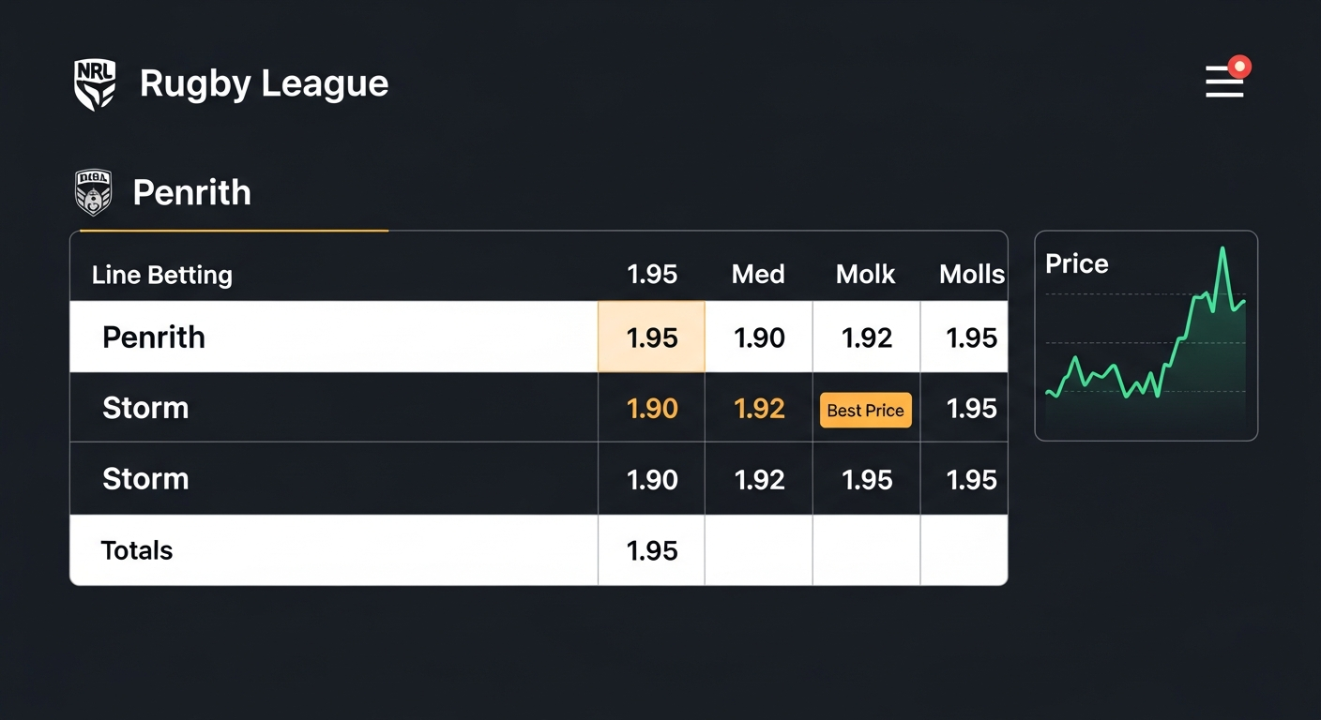Select the Penrith tab heading
Screen dimensions: 1321x720
point(191,193)
